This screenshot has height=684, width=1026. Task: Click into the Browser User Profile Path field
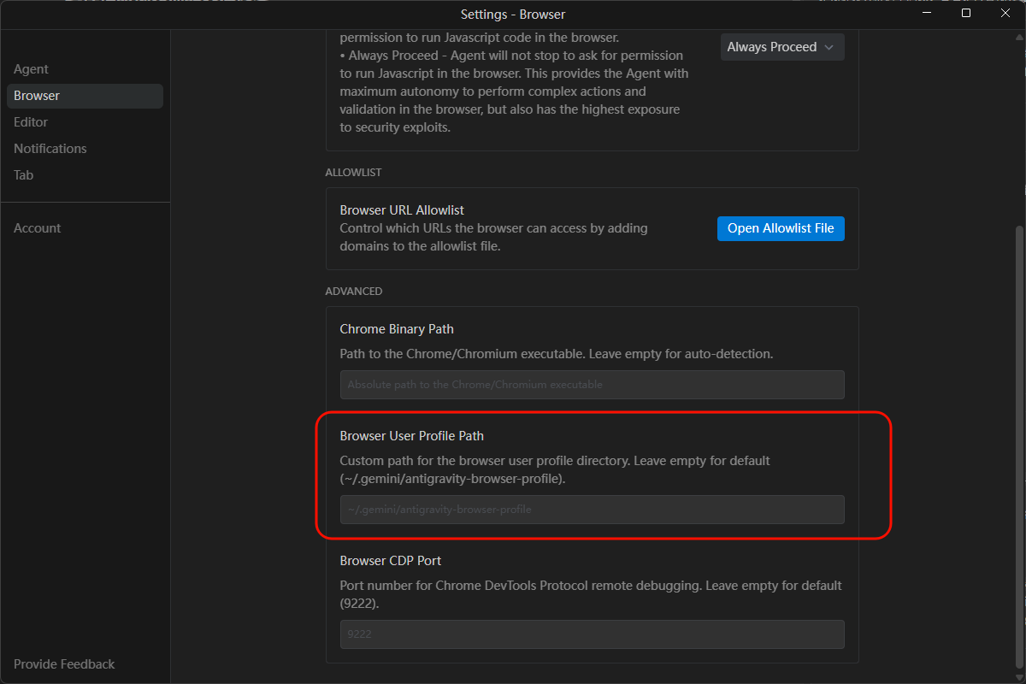click(592, 510)
